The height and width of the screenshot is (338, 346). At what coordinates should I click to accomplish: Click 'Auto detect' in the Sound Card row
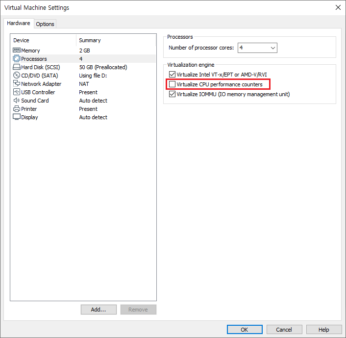93,101
